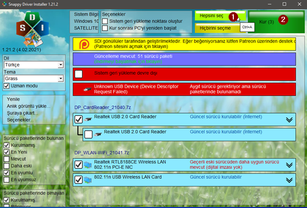Image resolution: width=307 pixels, height=208 pixels.
Task: Click the app icon in the title bar
Action: point(4,4)
